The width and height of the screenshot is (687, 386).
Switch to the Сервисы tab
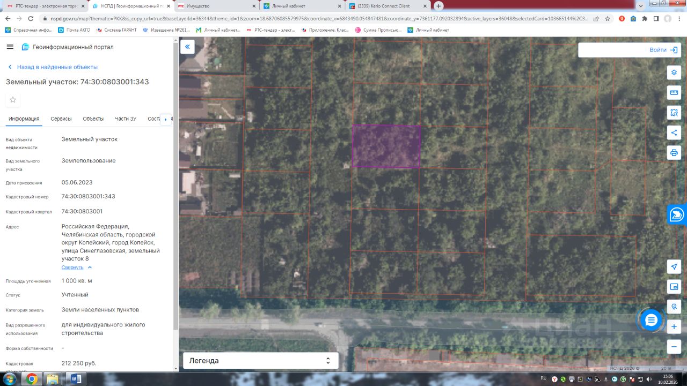point(61,118)
